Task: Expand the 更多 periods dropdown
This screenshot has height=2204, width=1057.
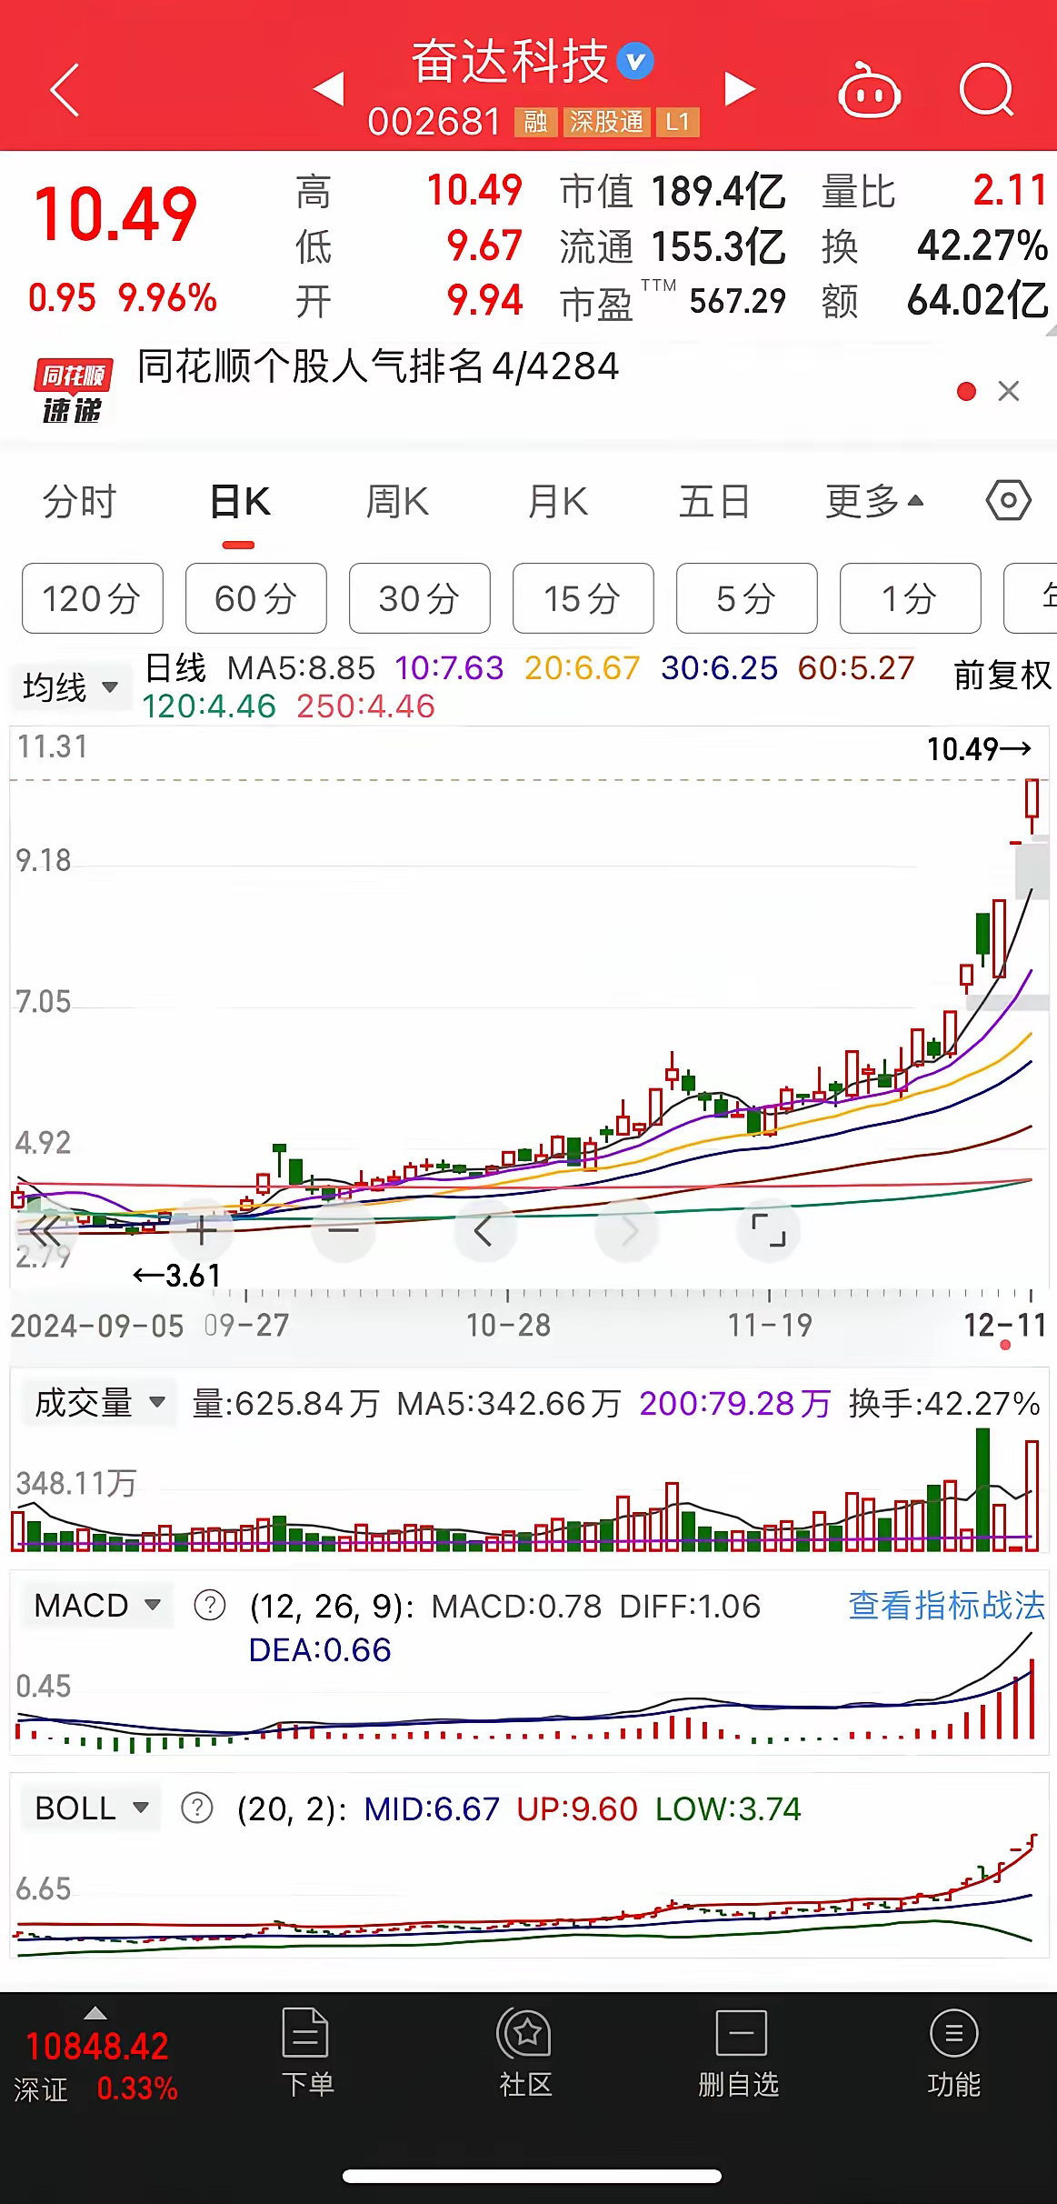Action: point(874,502)
